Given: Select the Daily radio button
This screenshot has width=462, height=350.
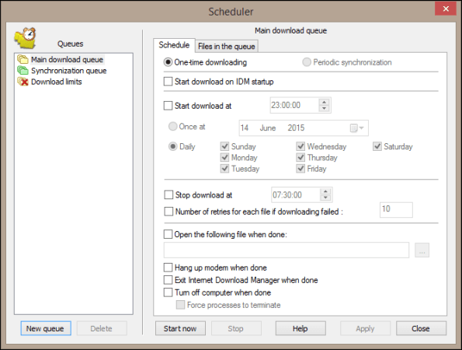Looking at the screenshot, I should coord(172,146).
